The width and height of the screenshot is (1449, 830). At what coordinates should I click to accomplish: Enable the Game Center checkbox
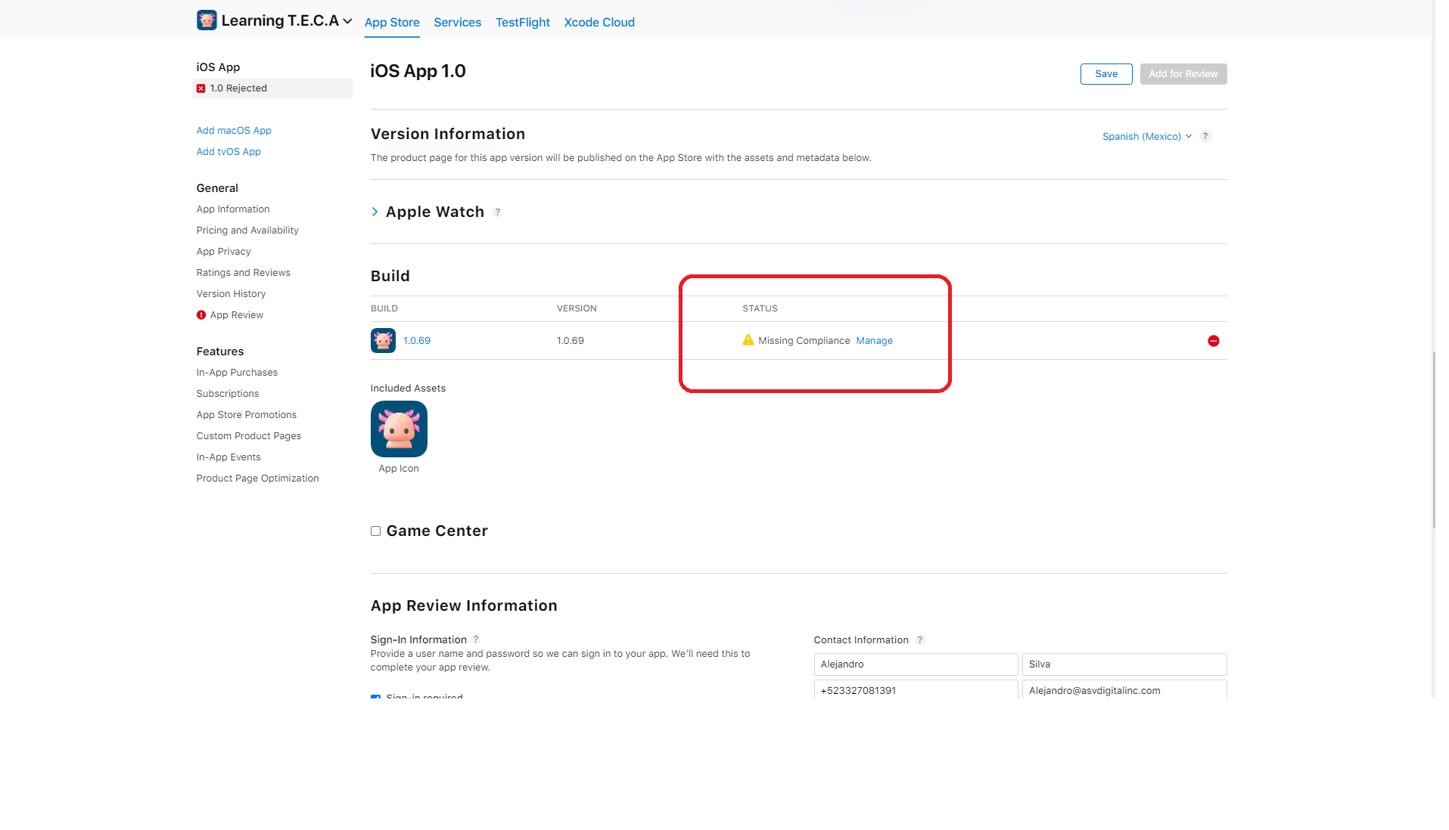375,531
